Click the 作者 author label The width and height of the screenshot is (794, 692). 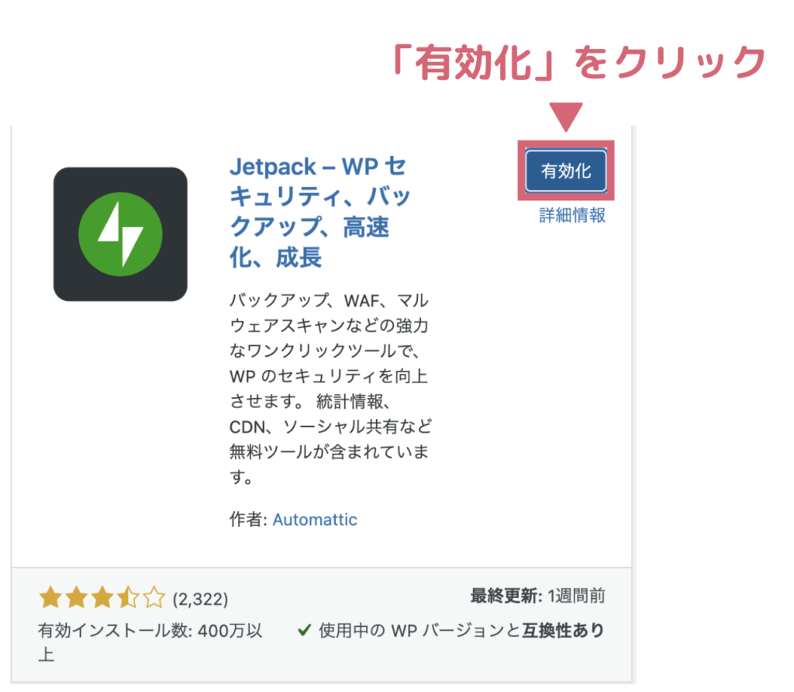coord(248,520)
